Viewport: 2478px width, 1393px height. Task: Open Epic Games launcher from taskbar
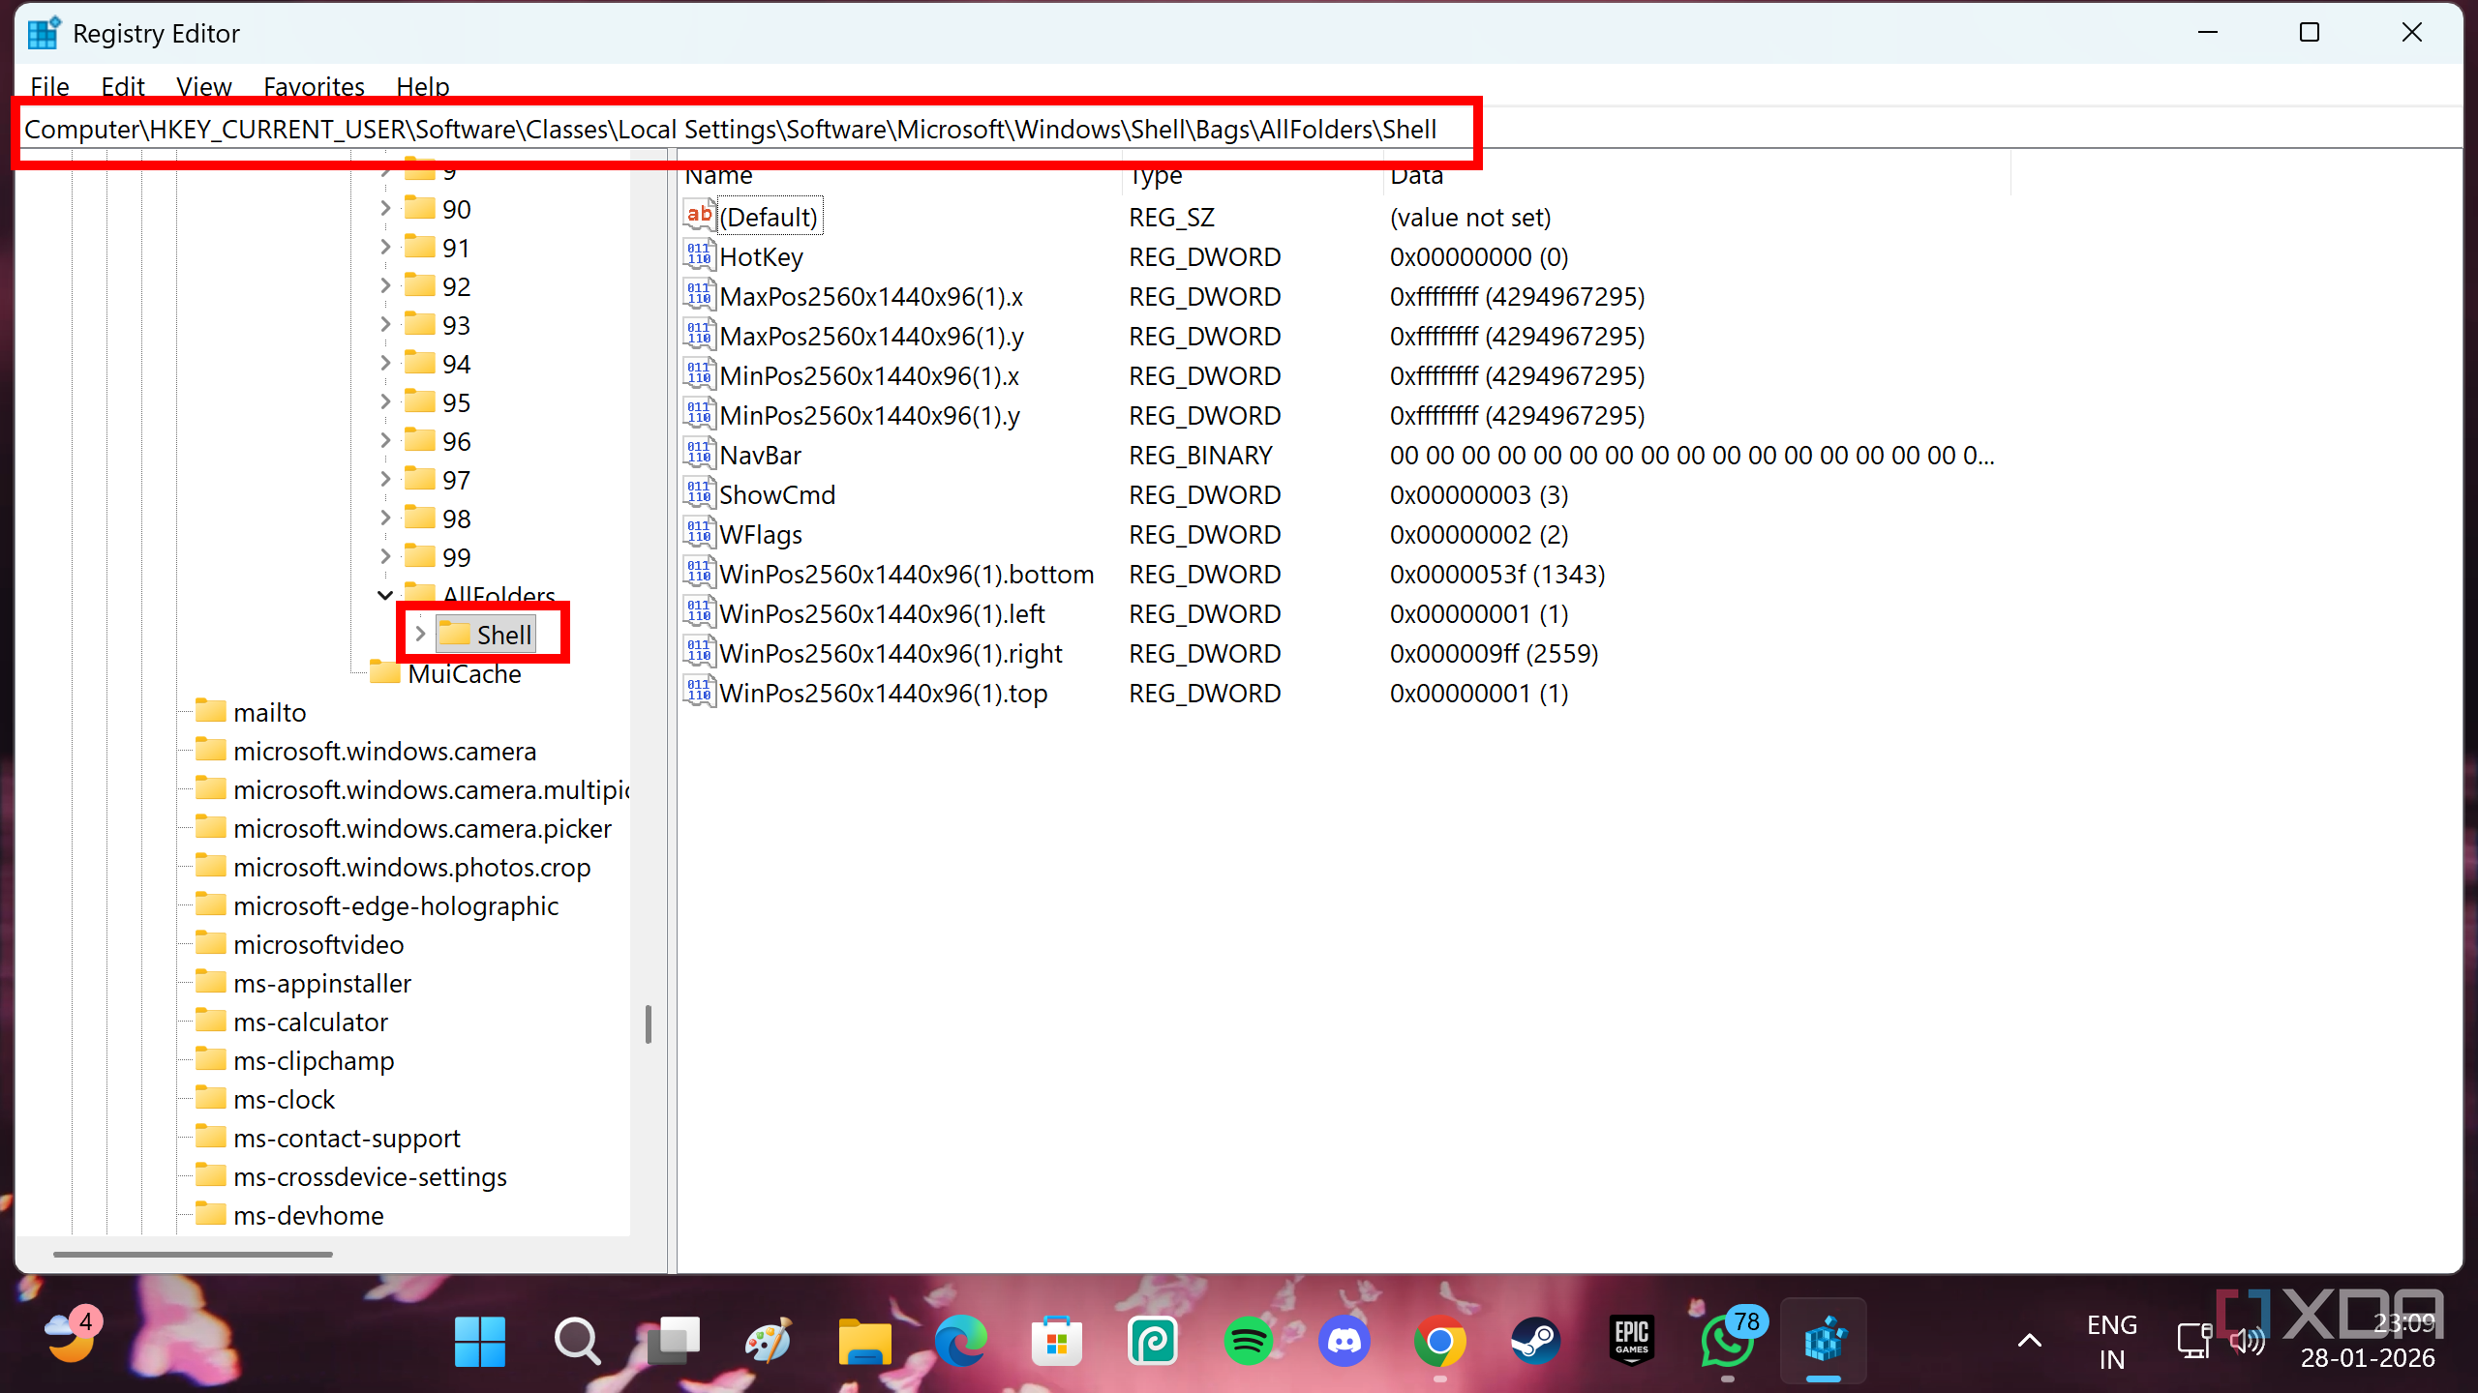coord(1631,1341)
